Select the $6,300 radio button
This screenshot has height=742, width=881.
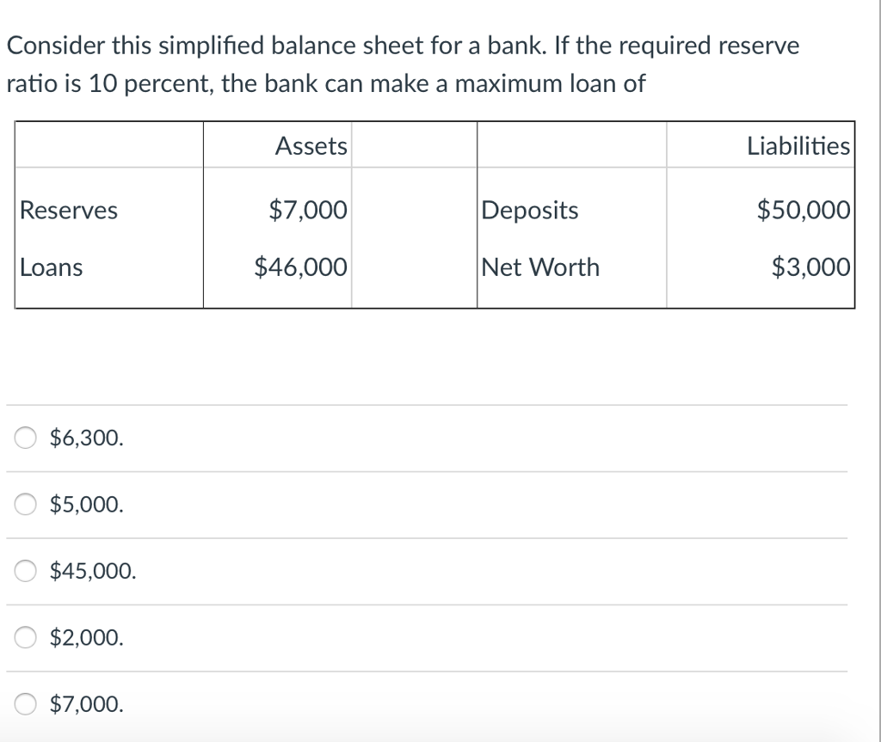[x=24, y=438]
